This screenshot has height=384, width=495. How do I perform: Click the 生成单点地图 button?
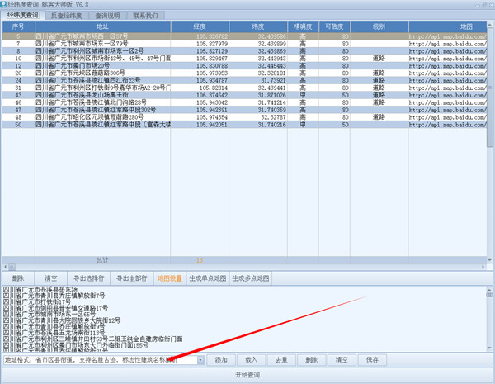tap(208, 278)
